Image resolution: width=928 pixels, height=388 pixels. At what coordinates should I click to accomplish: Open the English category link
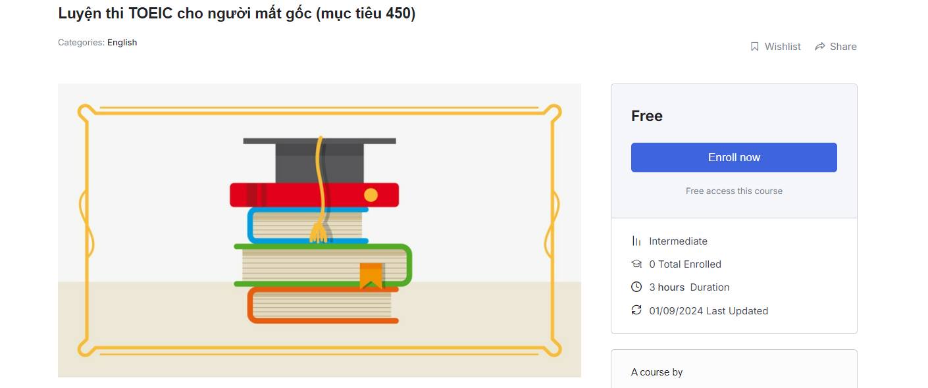click(122, 42)
